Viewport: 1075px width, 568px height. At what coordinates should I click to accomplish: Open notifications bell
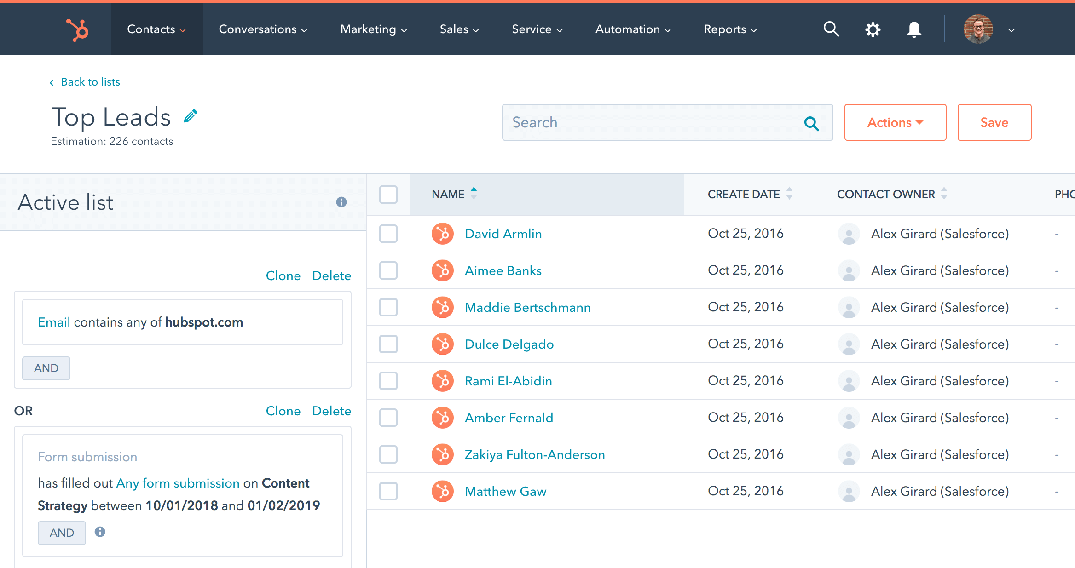point(913,29)
